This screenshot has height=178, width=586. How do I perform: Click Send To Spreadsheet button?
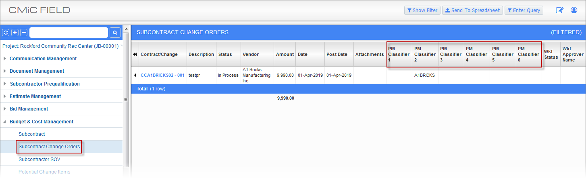tap(472, 10)
